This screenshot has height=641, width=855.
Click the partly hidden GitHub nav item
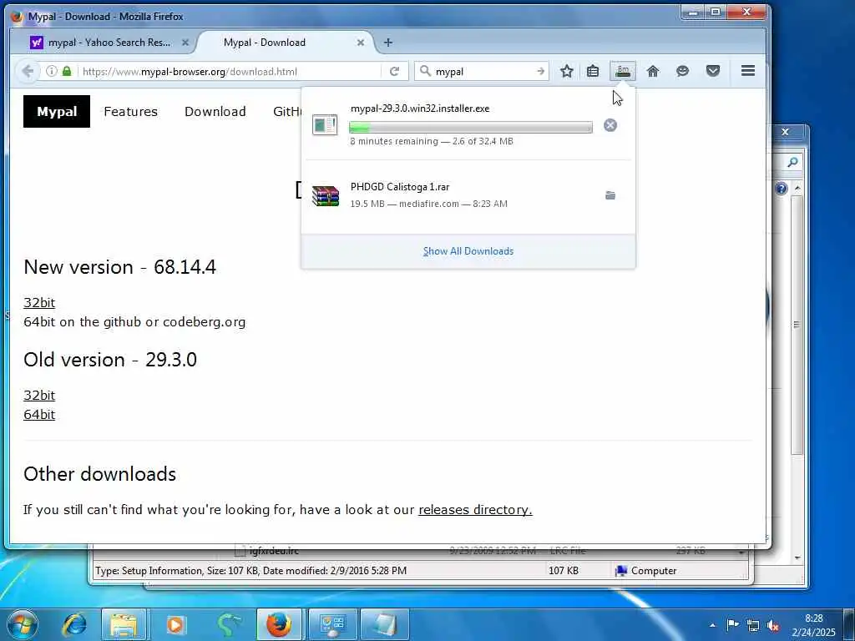click(287, 111)
